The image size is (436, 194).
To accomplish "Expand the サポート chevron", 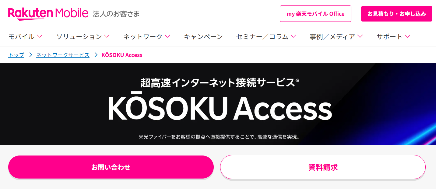I will 407,36.
